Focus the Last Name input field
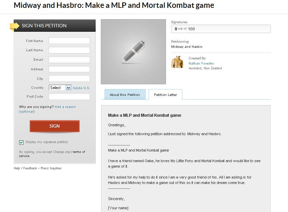The image size is (288, 212). tap(69, 50)
